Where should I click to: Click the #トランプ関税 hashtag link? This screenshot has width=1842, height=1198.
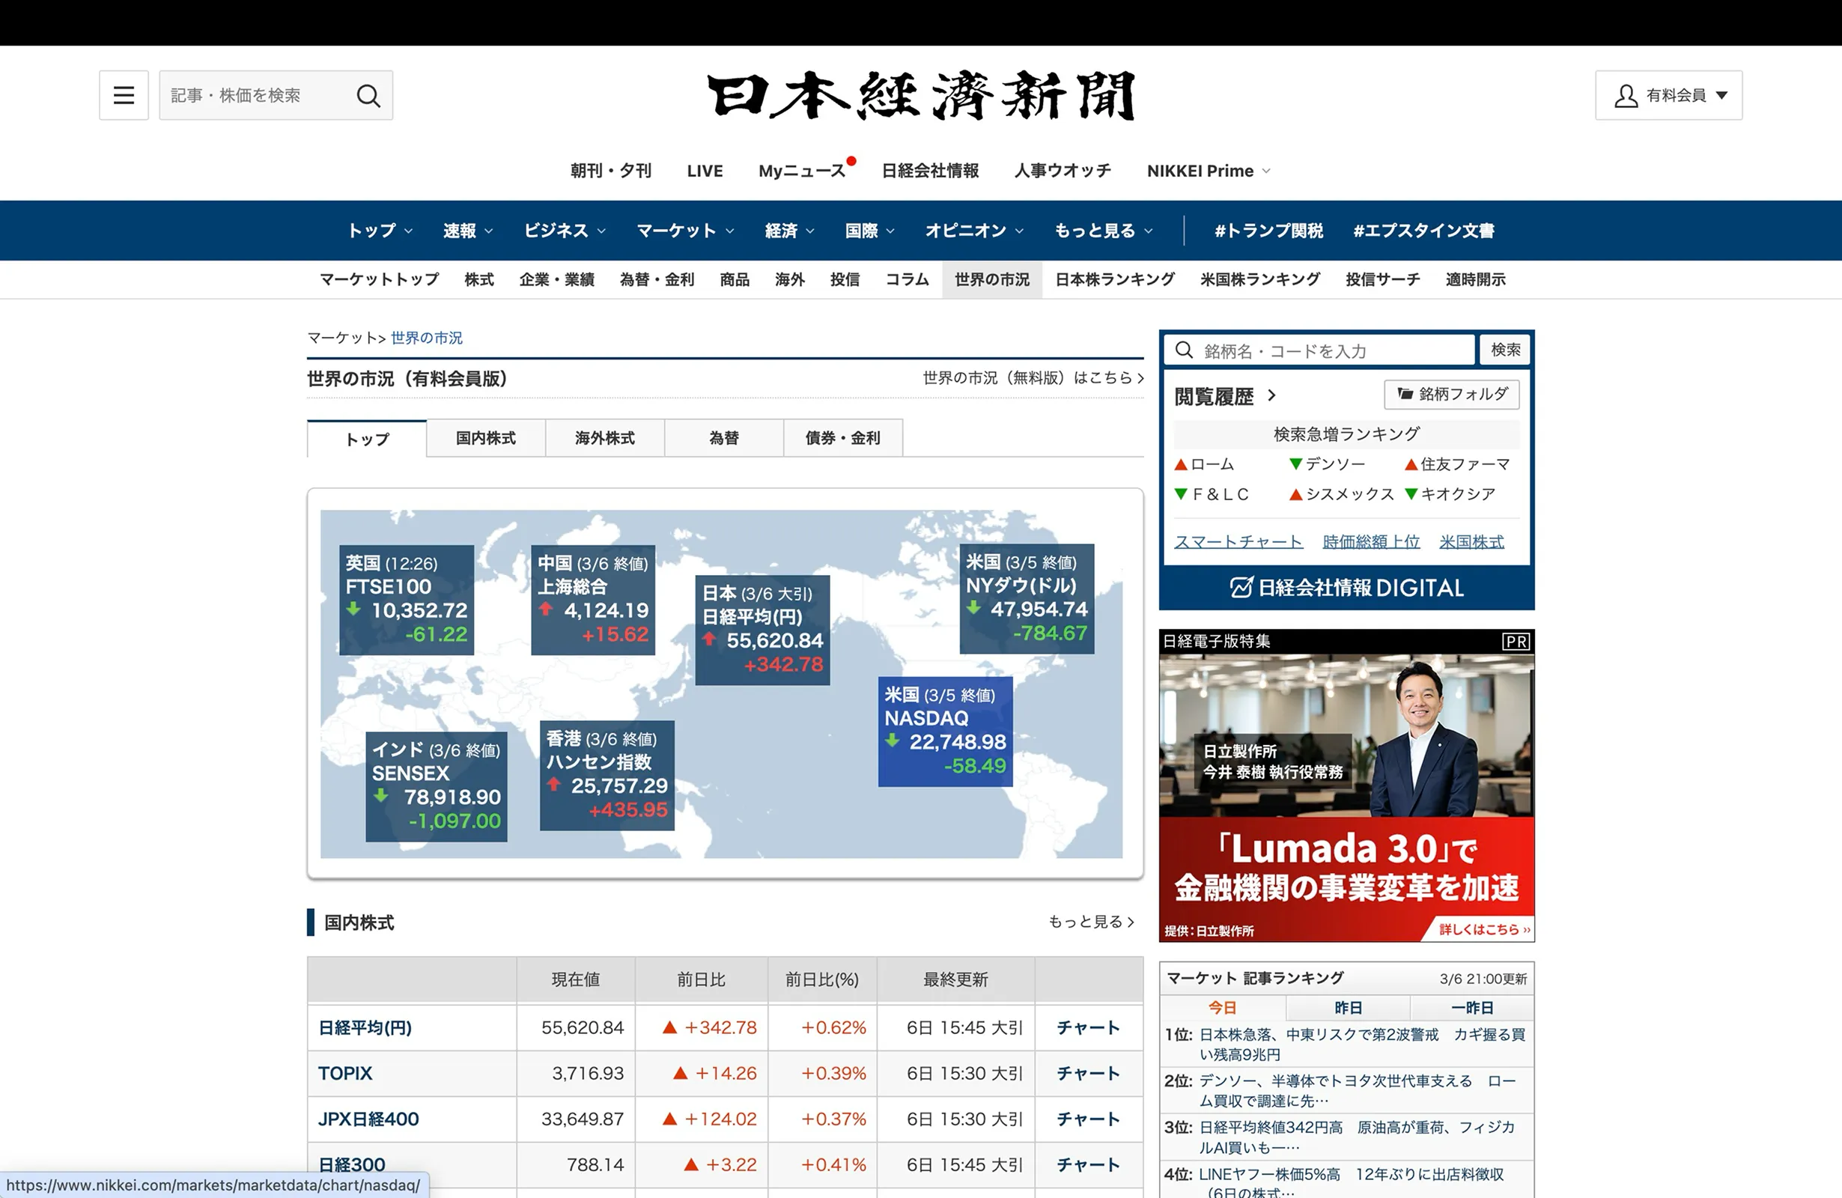(x=1268, y=231)
